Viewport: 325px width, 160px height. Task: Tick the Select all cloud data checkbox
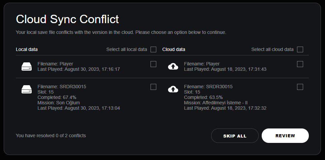(300, 50)
